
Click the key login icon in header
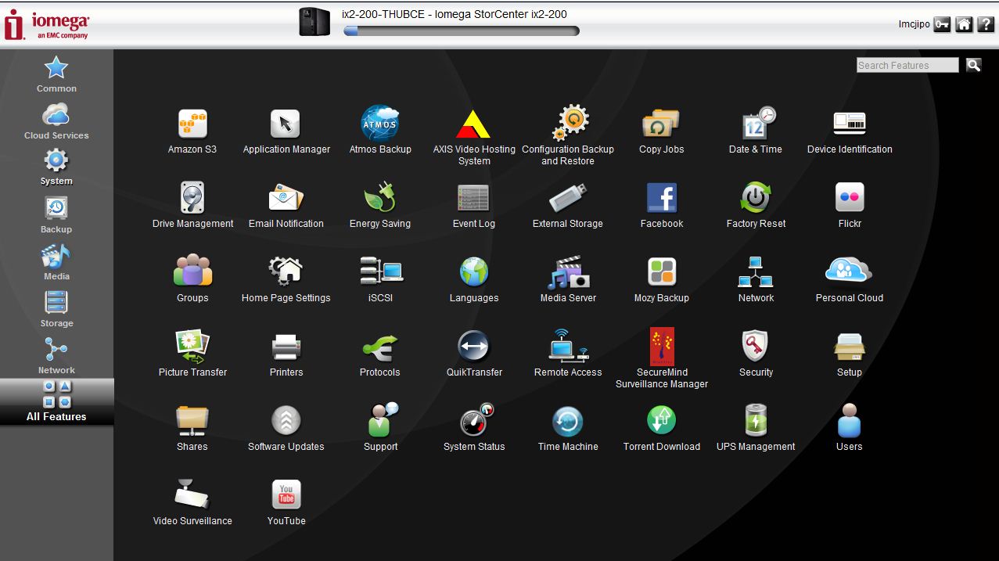pos(942,24)
